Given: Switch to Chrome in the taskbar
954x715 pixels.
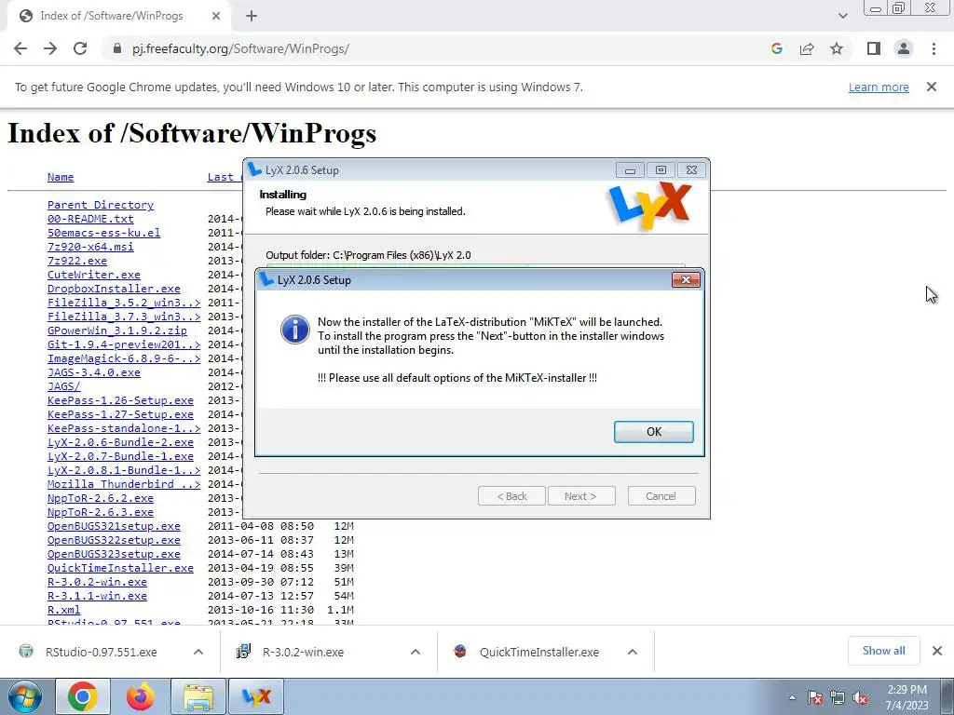Looking at the screenshot, I should (83, 696).
